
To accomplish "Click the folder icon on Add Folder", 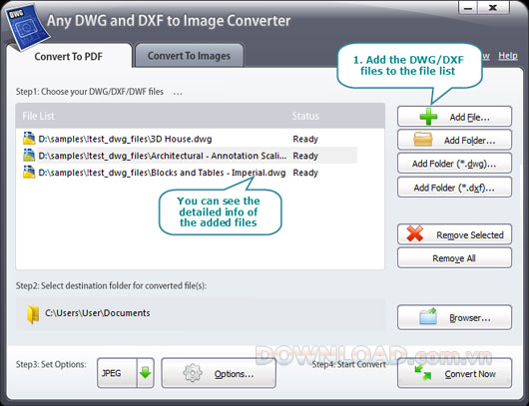I will [423, 140].
